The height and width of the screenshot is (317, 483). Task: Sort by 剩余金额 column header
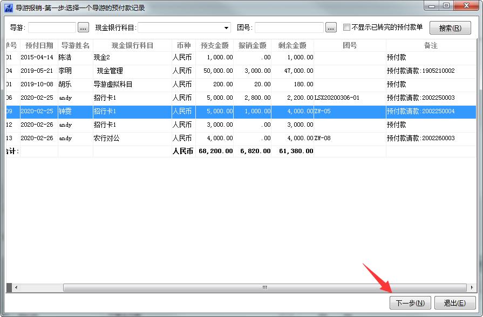click(x=292, y=46)
